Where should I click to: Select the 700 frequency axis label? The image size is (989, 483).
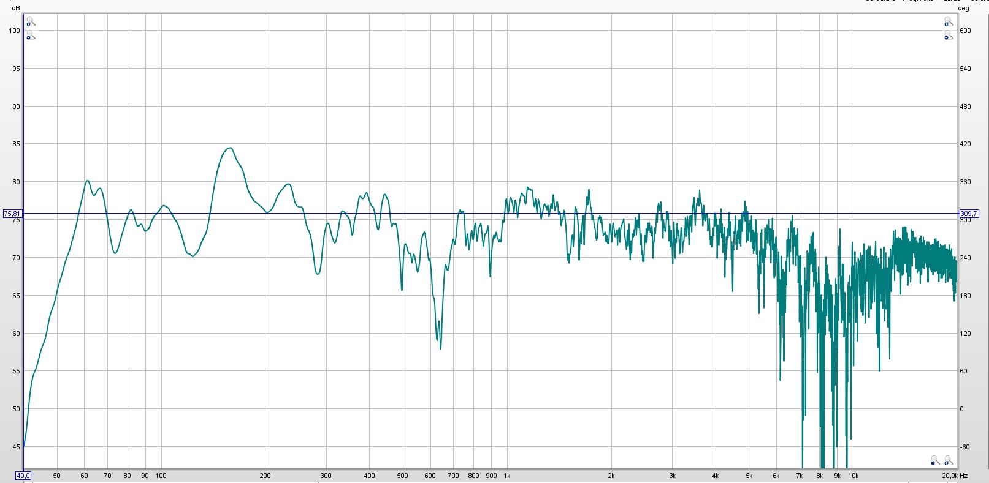click(x=453, y=476)
